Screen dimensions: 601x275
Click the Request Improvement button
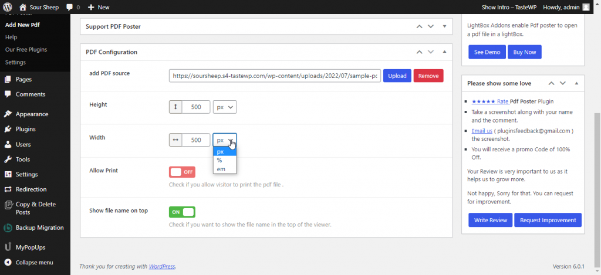point(548,220)
